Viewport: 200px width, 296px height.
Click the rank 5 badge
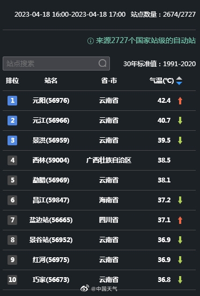(x=12, y=180)
